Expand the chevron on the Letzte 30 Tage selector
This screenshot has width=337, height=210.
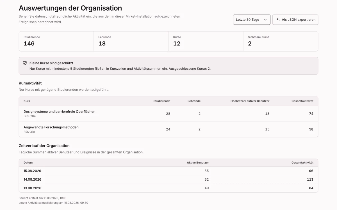[x=265, y=20]
